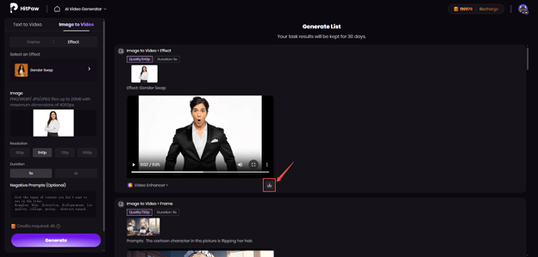Image resolution: width=538 pixels, height=257 pixels.
Task: Click the HitPaw logo
Action: (25, 9)
